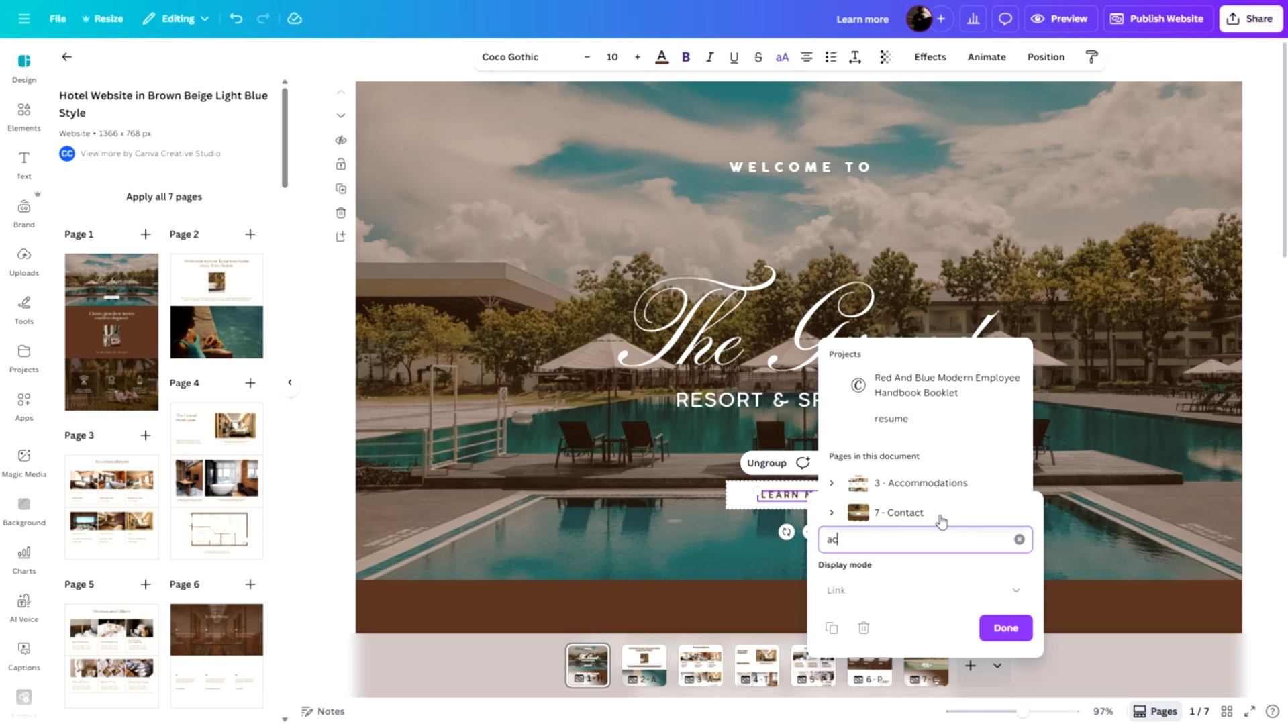Open the Effects tab in toolbar
The height and width of the screenshot is (724, 1288).
(930, 57)
